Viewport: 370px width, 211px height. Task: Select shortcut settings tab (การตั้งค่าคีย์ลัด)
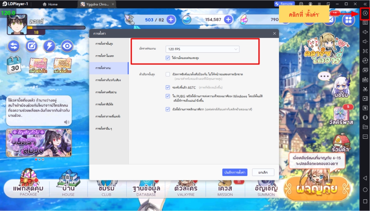[x=109, y=104]
